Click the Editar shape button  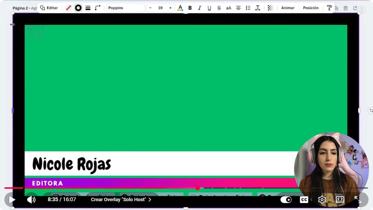[x=49, y=8]
